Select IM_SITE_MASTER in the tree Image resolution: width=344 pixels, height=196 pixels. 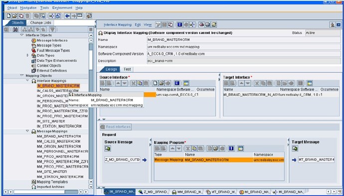click(x=51, y=121)
